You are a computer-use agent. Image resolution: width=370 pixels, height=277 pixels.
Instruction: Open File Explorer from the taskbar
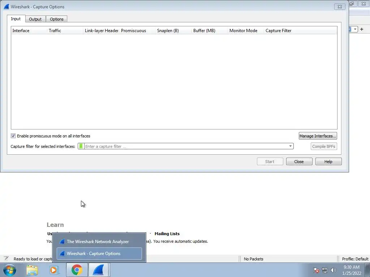[32, 270]
